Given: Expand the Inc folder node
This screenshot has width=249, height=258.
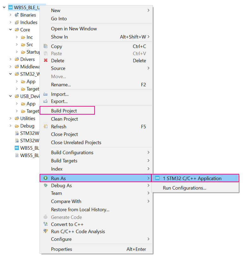Looking at the screenshot, I should [17, 37].
